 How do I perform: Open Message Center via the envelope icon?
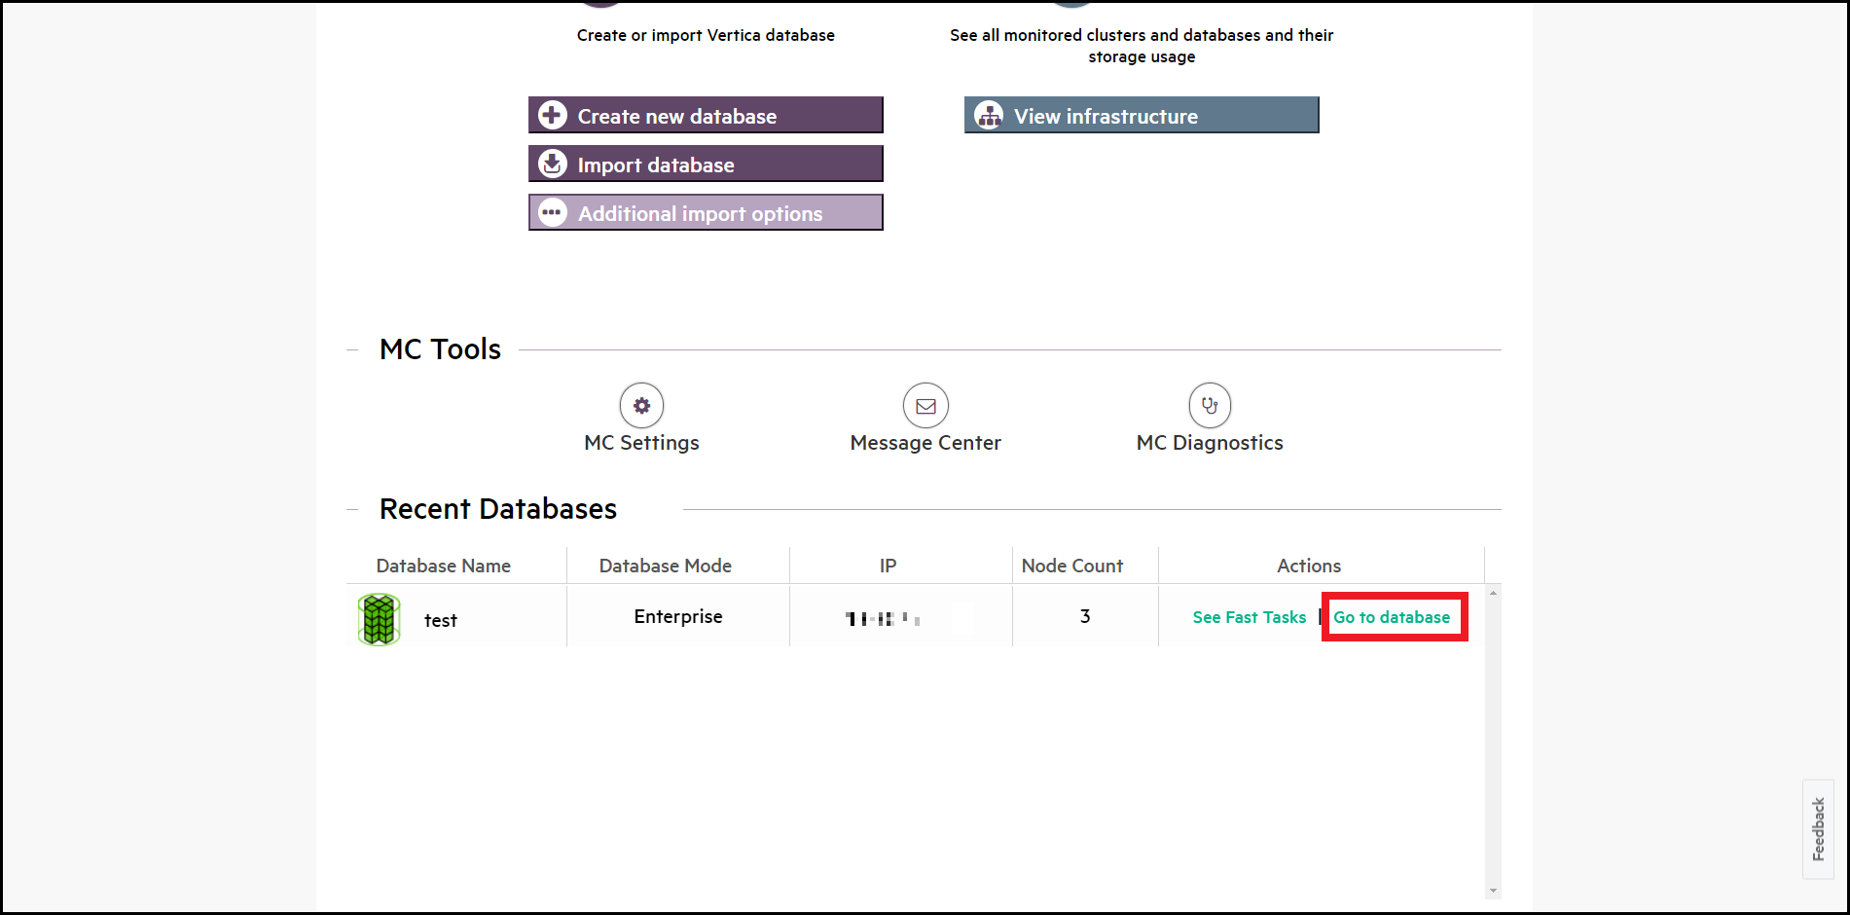[925, 405]
